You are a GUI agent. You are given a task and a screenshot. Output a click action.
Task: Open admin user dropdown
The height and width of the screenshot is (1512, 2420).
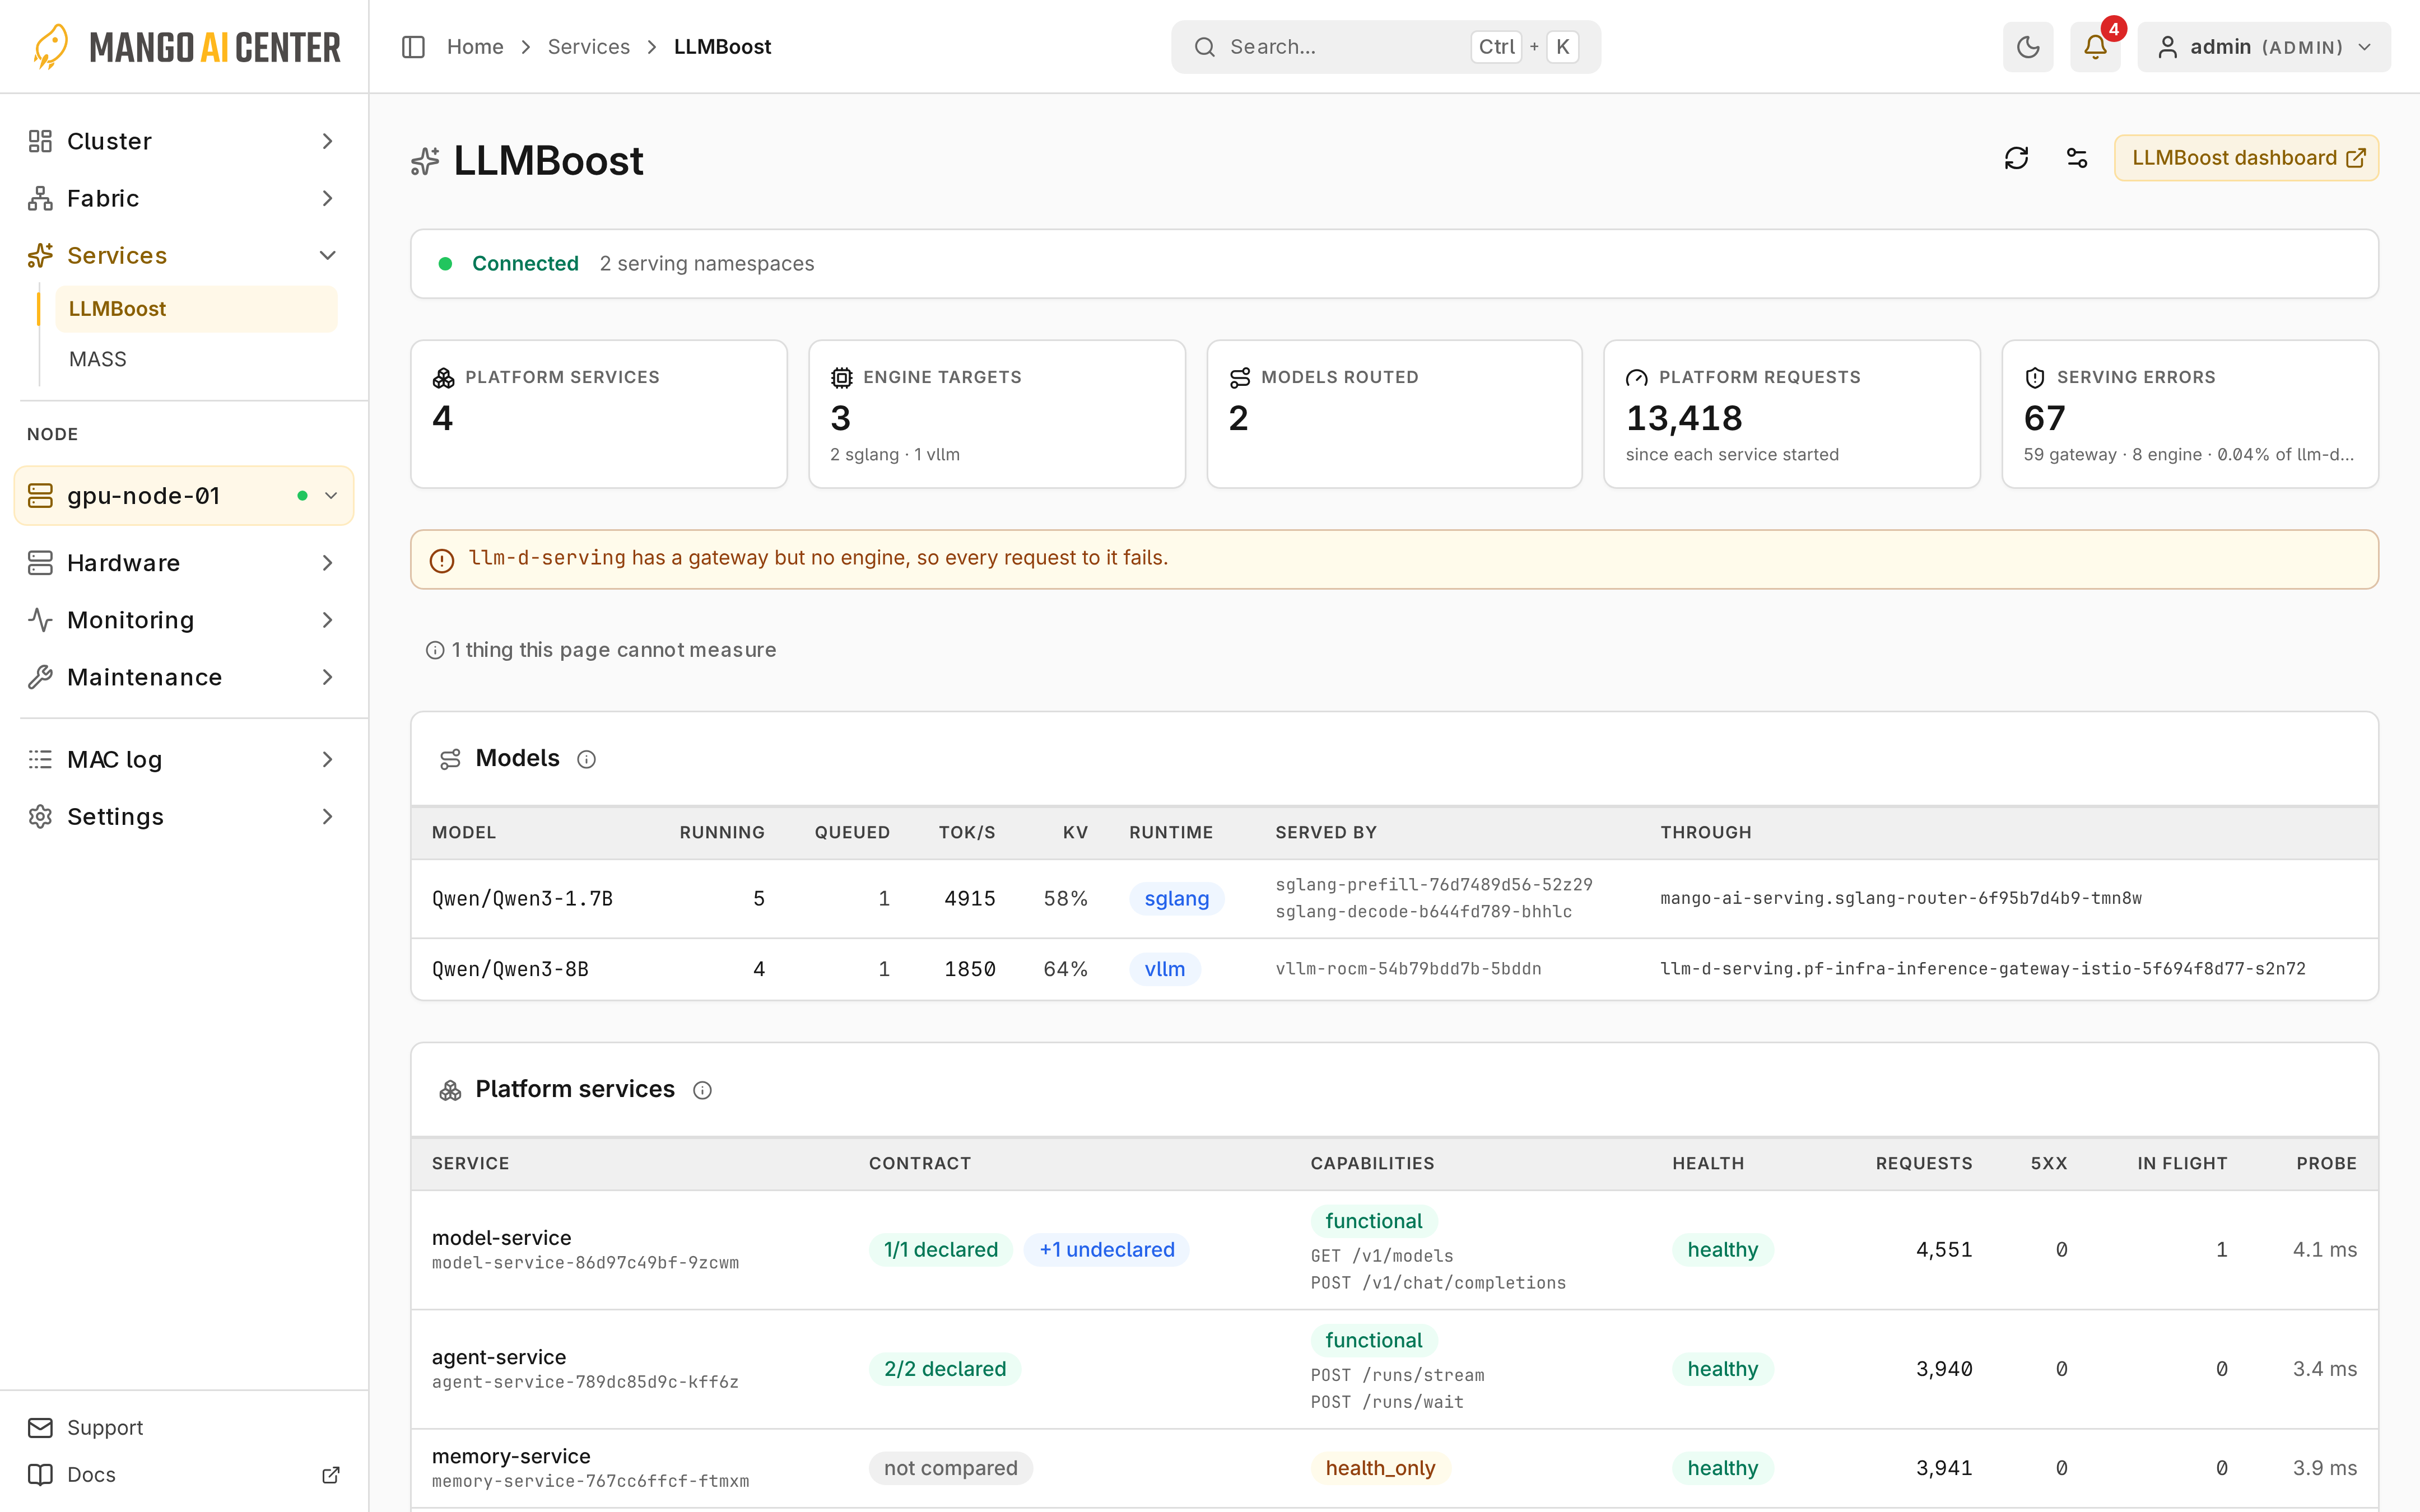click(x=2264, y=47)
